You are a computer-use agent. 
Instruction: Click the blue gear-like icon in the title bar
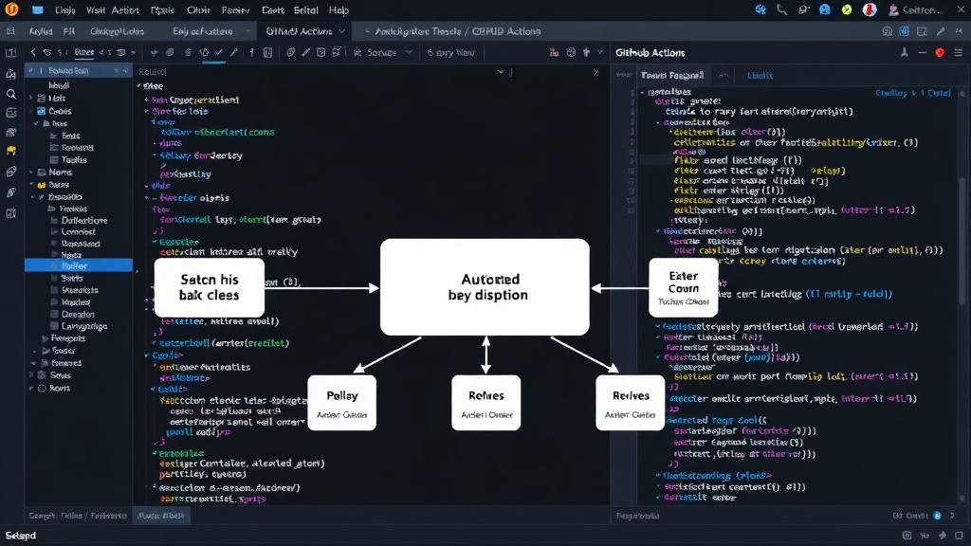coord(760,9)
